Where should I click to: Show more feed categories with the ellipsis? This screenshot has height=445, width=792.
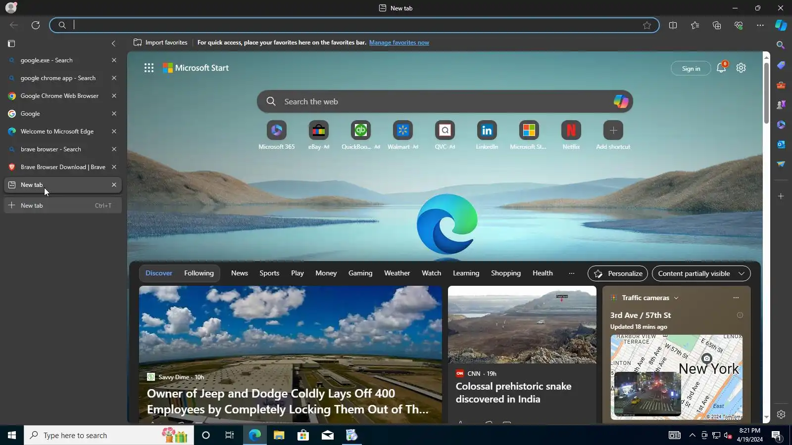click(x=572, y=273)
